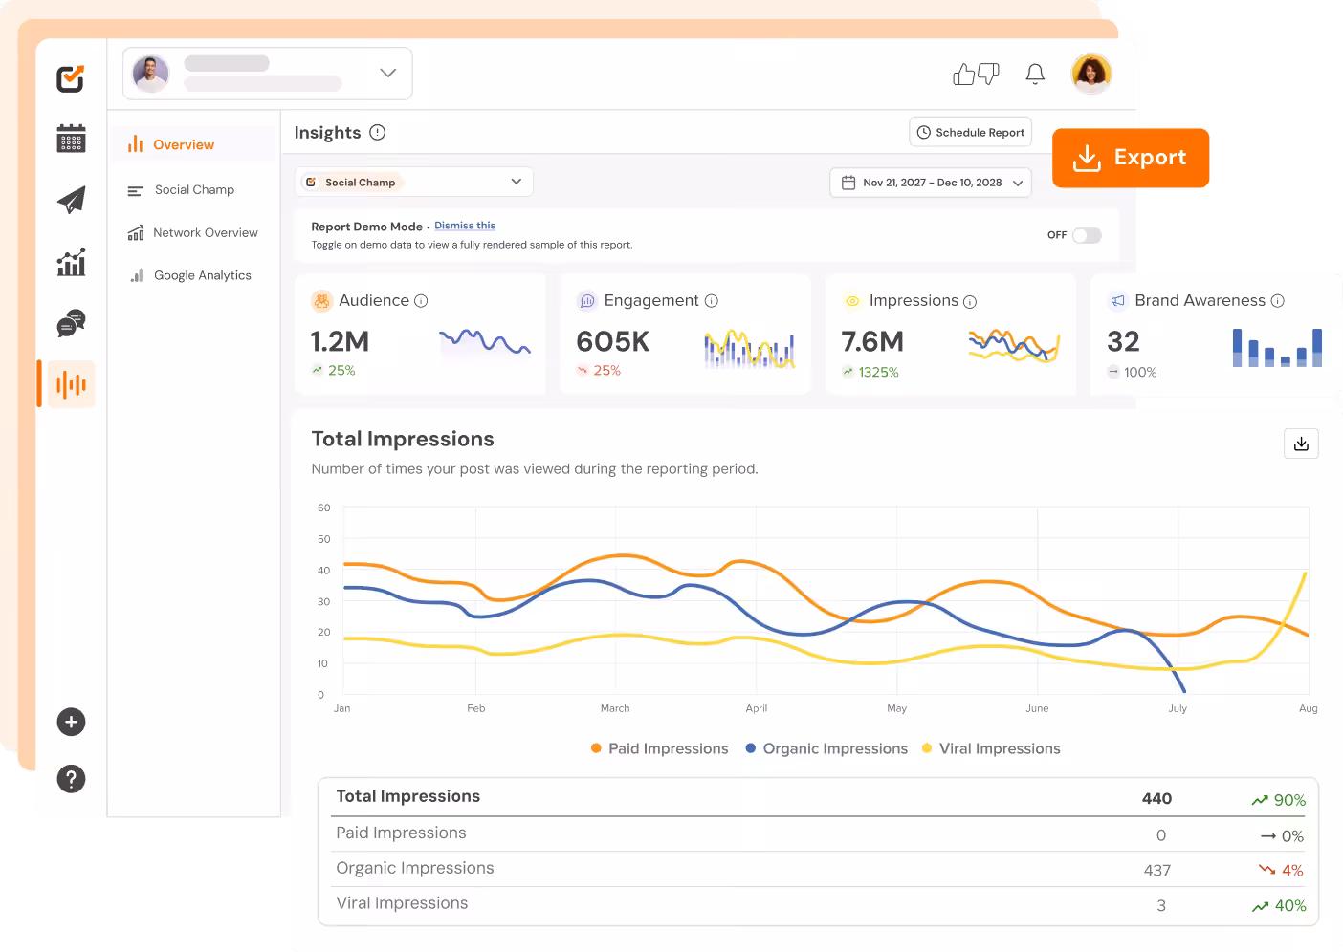
Task: Open the profile avatar at top right
Action: pos(1090,73)
